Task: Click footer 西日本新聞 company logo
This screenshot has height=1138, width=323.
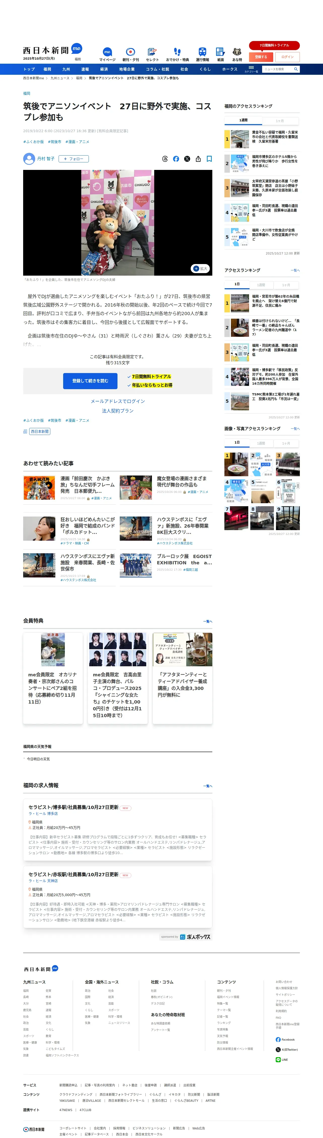Action: [34, 1129]
